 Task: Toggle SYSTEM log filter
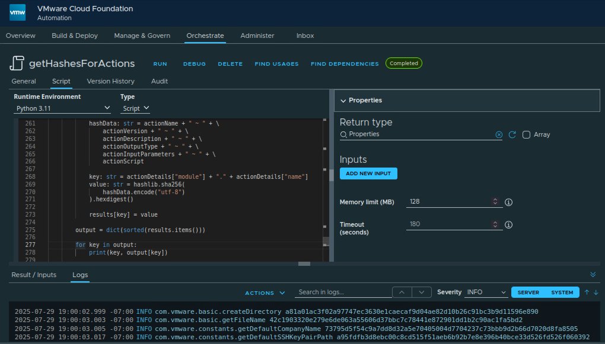pyautogui.click(x=562, y=292)
